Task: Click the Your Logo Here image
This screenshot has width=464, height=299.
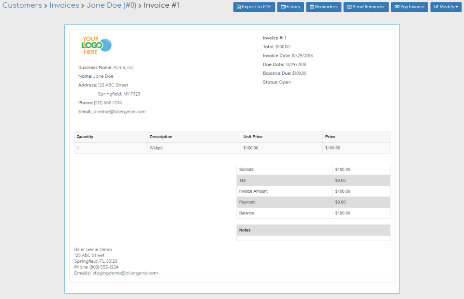Action: pos(97,45)
